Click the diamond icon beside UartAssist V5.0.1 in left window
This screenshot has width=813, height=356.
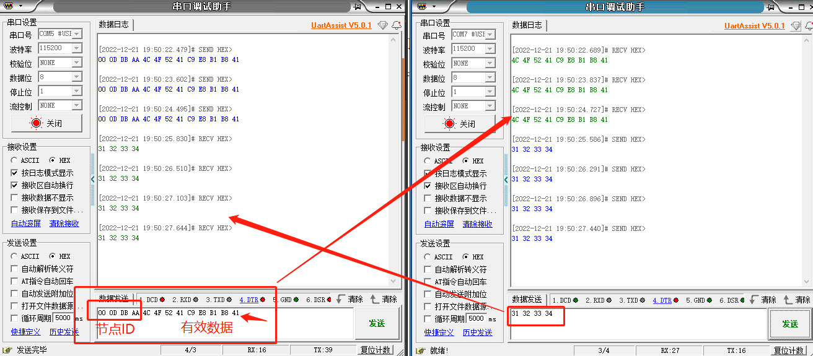click(382, 25)
